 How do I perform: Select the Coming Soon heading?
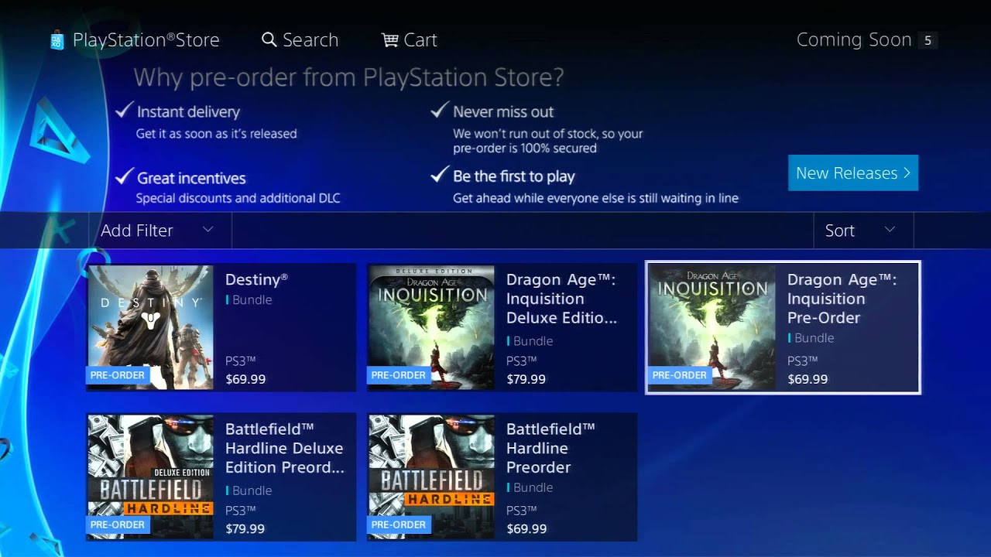point(854,39)
